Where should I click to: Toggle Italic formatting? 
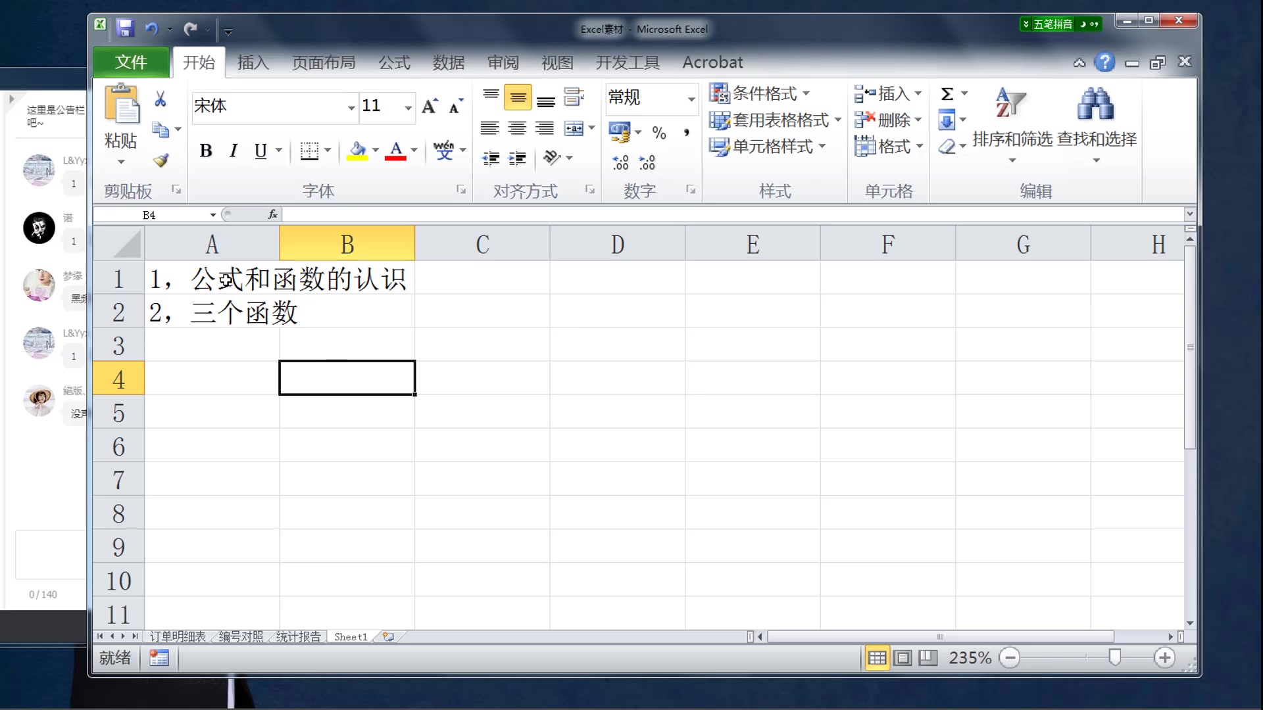(233, 151)
